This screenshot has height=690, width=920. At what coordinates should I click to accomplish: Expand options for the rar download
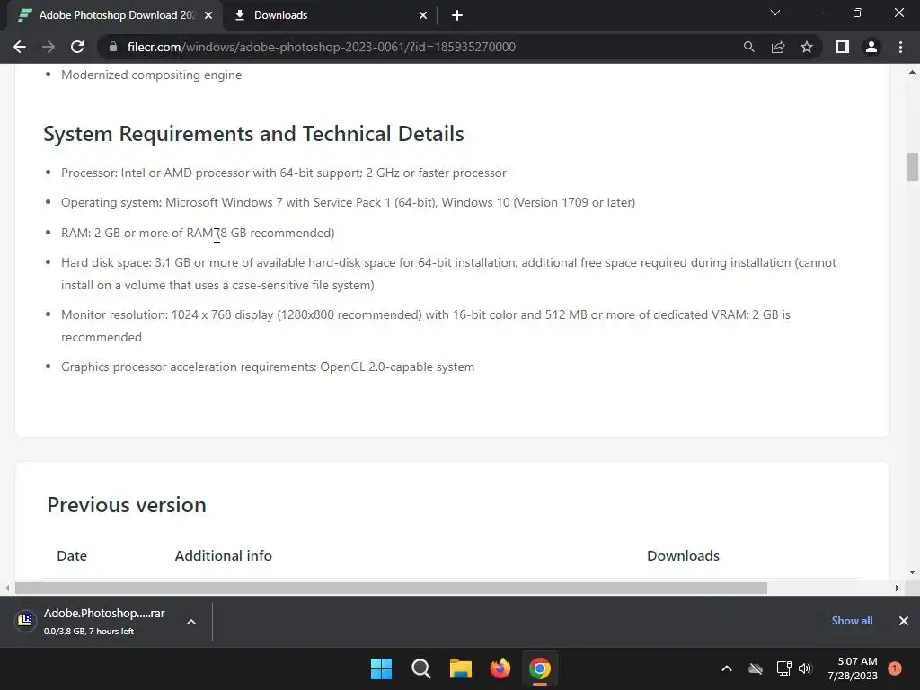(191, 622)
